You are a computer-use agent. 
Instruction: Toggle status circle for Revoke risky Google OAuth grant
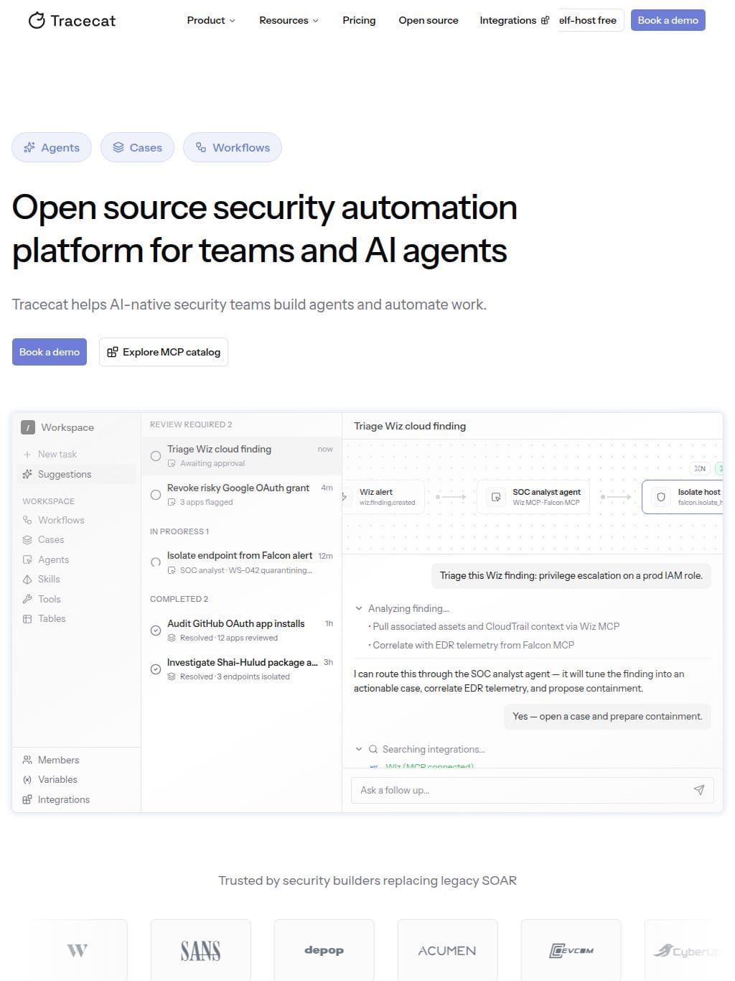pos(156,495)
